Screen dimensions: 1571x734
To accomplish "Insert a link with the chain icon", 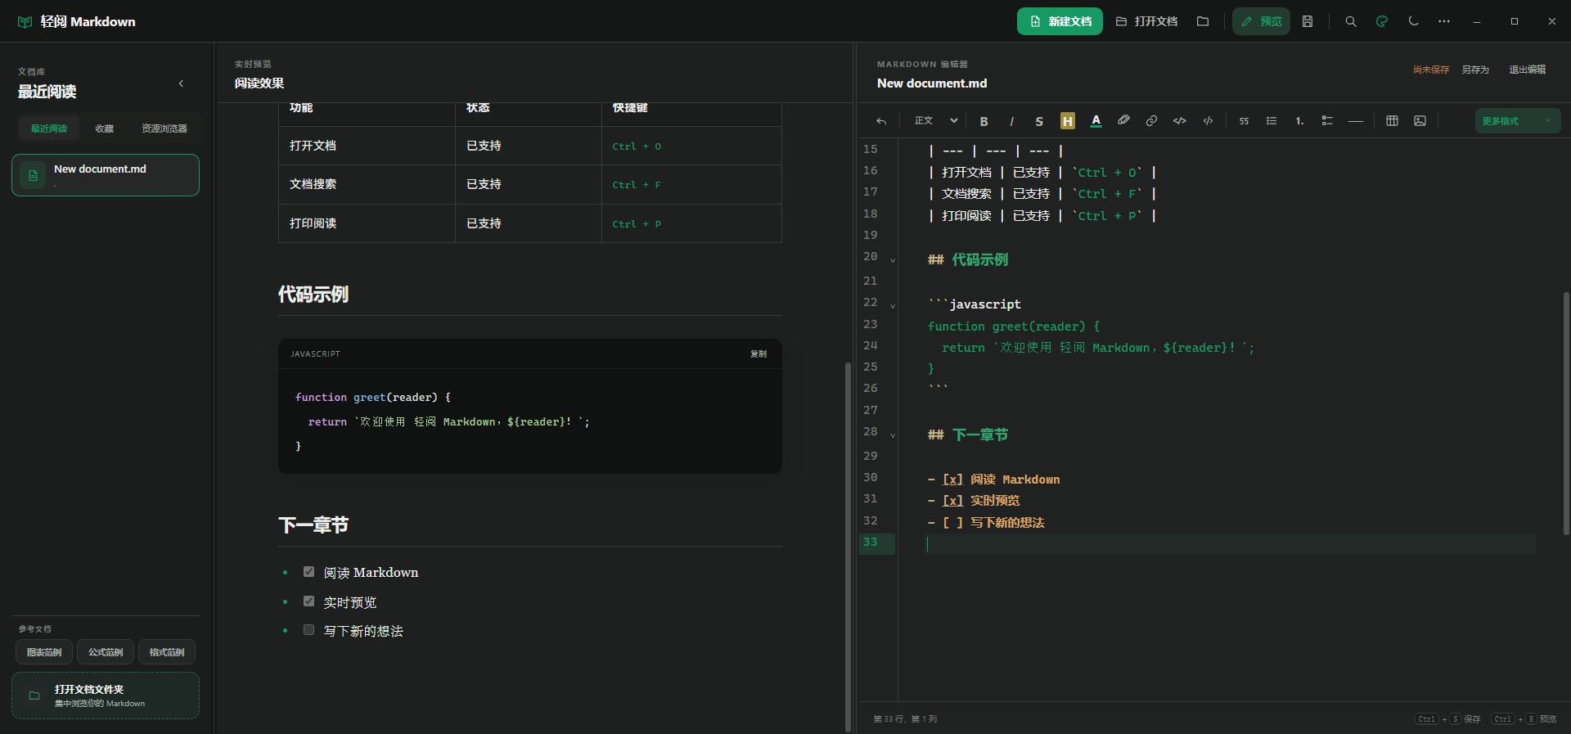I will (x=1151, y=121).
